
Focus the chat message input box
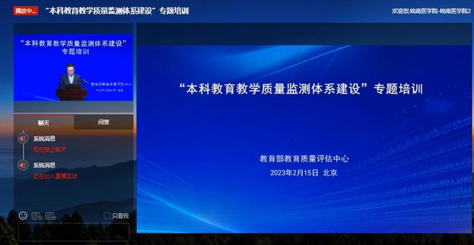(74, 232)
